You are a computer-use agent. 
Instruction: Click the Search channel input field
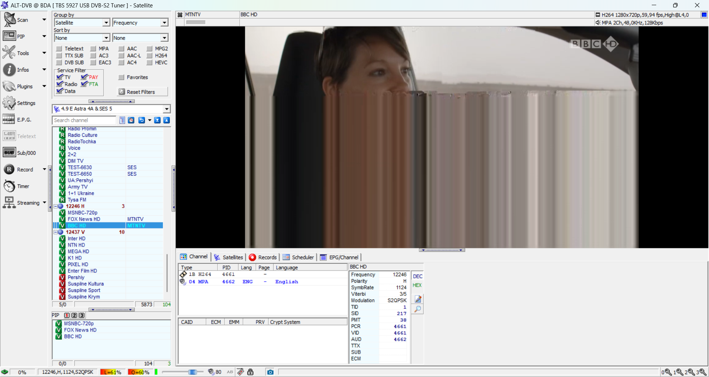tap(84, 120)
